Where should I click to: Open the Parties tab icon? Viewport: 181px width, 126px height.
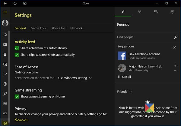pos(139,12)
